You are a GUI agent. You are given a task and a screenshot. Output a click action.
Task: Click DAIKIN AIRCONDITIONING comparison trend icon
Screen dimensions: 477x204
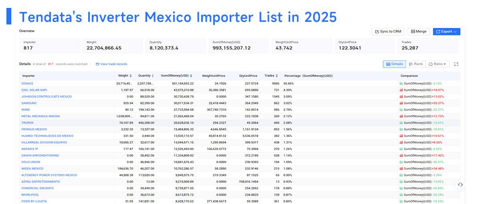coord(402,156)
